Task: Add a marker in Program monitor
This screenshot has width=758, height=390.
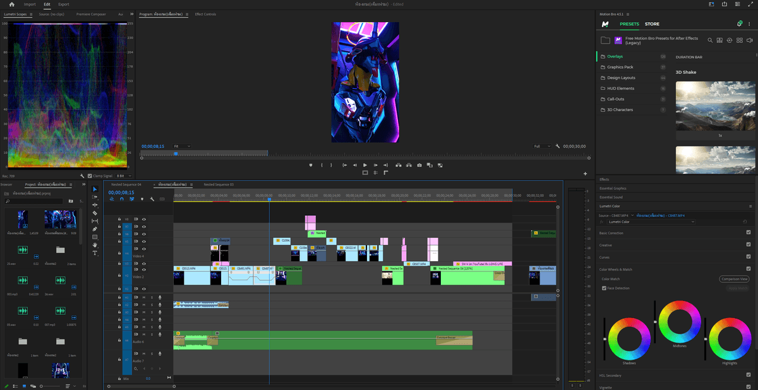Action: tap(310, 165)
